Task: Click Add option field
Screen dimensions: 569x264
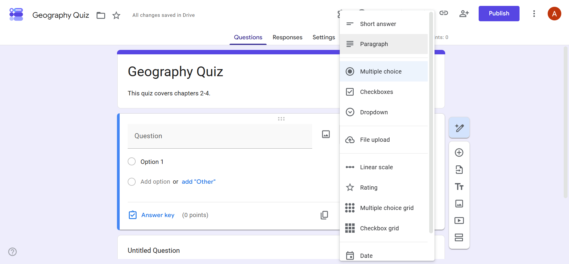Action: point(155,182)
